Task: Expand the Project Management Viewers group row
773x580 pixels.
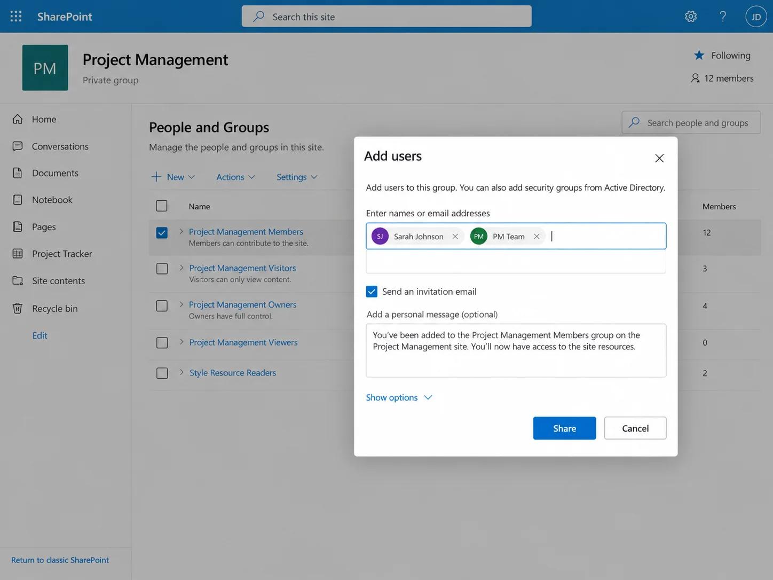Action: pyautogui.click(x=182, y=342)
